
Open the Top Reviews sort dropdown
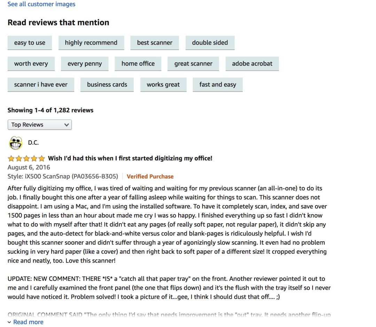tap(40, 125)
